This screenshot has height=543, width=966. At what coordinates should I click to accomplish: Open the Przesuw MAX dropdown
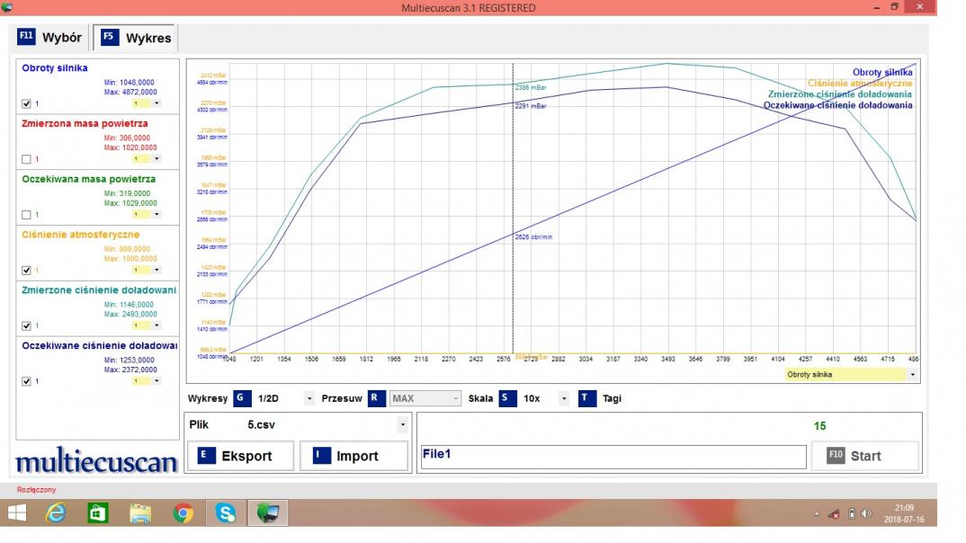click(455, 399)
